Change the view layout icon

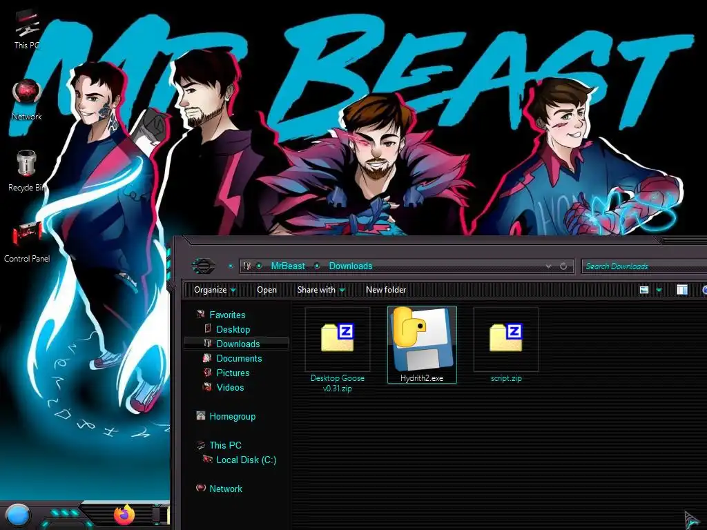(644, 290)
